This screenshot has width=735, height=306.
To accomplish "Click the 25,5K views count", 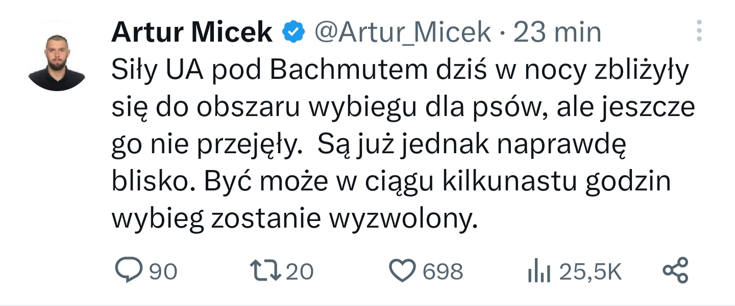I will [591, 271].
